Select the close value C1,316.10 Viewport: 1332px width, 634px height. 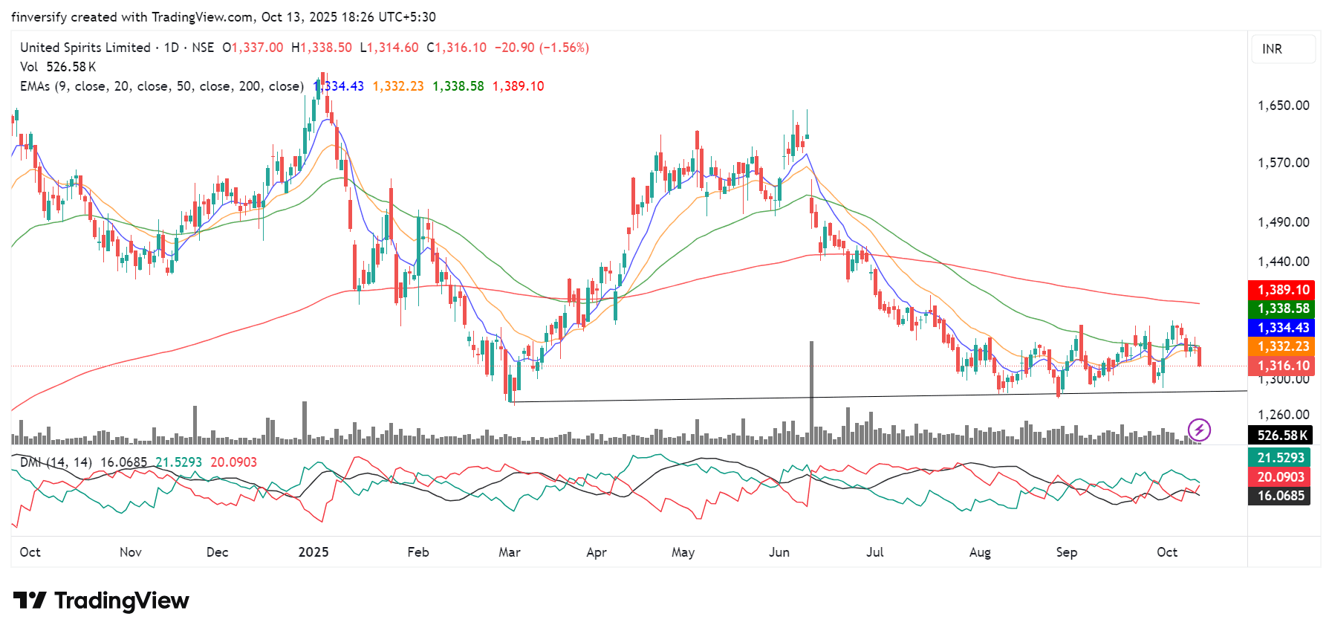(457, 48)
